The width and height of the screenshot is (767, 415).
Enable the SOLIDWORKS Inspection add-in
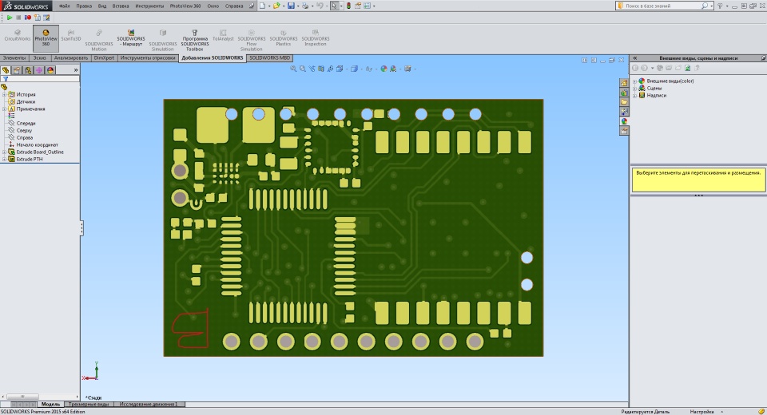tap(316, 38)
